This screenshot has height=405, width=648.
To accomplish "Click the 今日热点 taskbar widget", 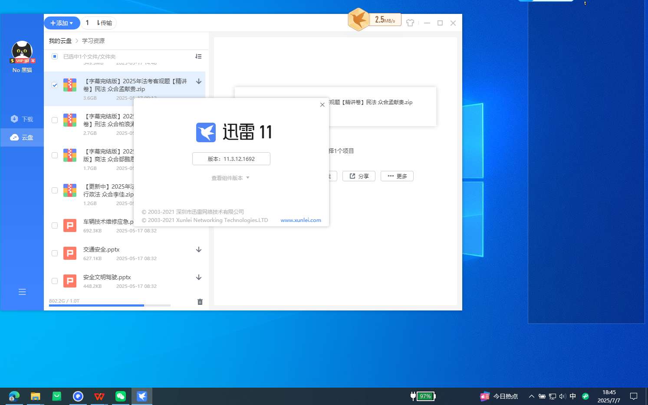I will (499, 396).
